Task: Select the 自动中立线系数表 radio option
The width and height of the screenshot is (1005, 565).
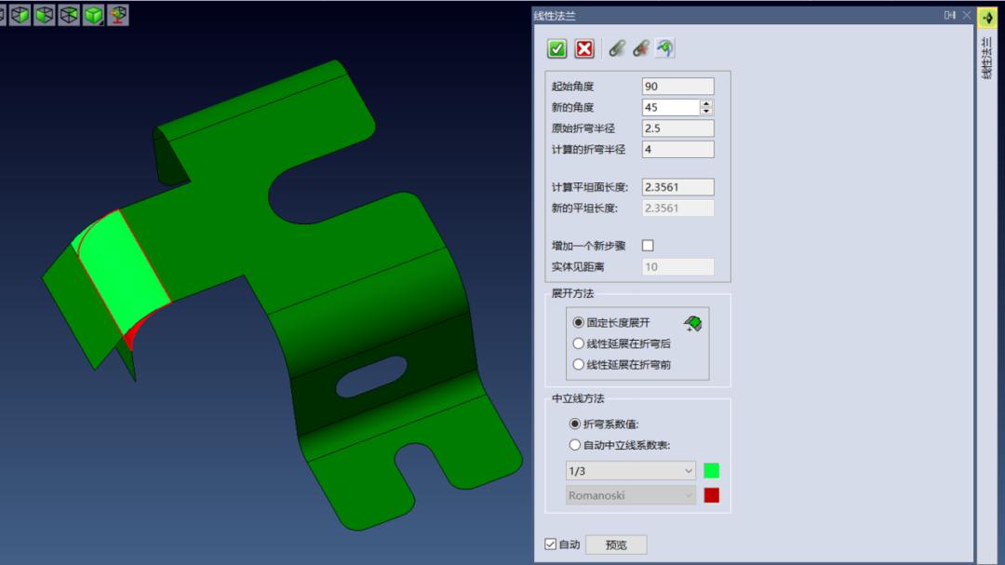Action: [x=574, y=445]
